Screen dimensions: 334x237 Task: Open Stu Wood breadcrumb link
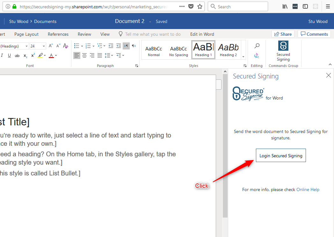pyautogui.click(x=19, y=21)
